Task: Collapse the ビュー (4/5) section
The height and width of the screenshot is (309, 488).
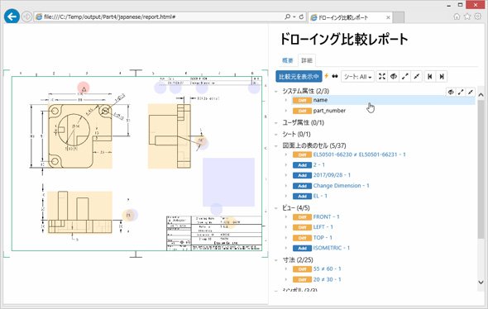Action: 276,208
